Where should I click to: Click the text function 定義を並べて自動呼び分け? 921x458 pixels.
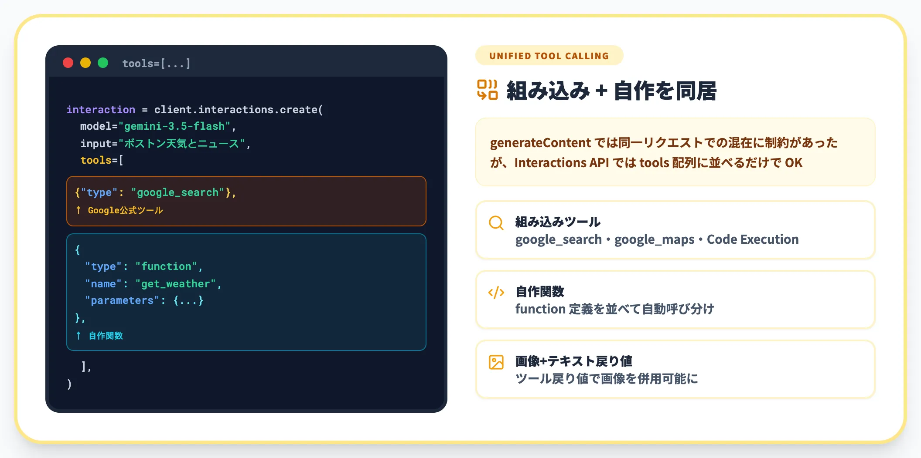pos(615,309)
